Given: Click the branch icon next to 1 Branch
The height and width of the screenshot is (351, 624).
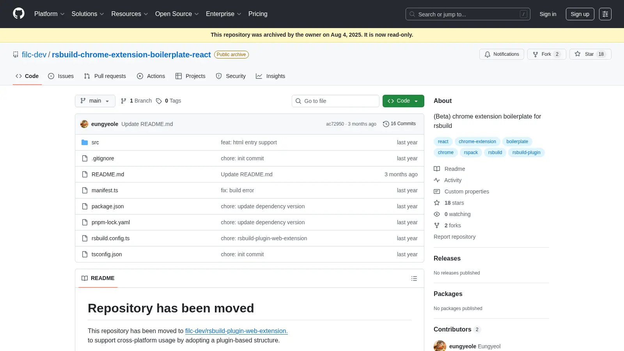Looking at the screenshot, I should pos(124,101).
